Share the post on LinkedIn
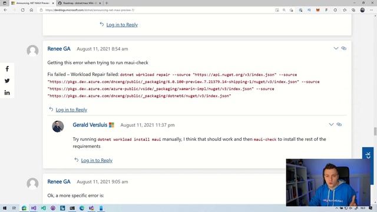Image resolution: width=377 pixels, height=212 pixels. click(7, 92)
